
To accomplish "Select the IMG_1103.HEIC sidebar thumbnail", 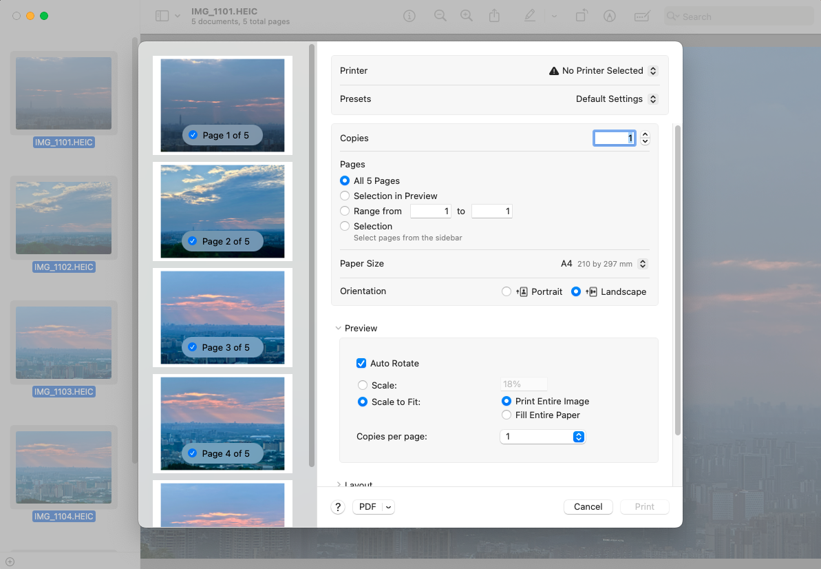I will coord(63,342).
